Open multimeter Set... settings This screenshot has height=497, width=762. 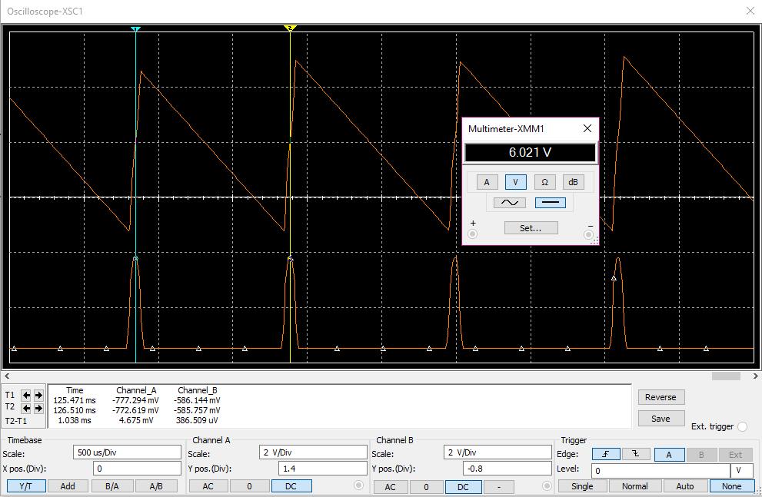coord(531,227)
